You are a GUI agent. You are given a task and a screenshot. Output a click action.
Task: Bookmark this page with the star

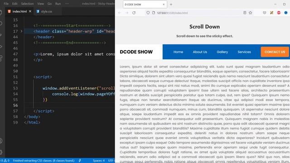(x=251, y=13)
